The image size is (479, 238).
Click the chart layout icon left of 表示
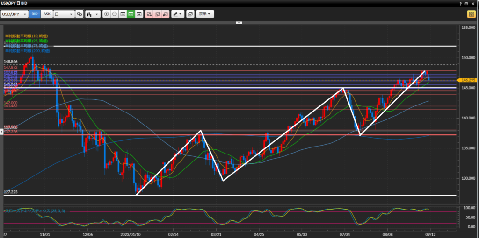(x=190, y=14)
